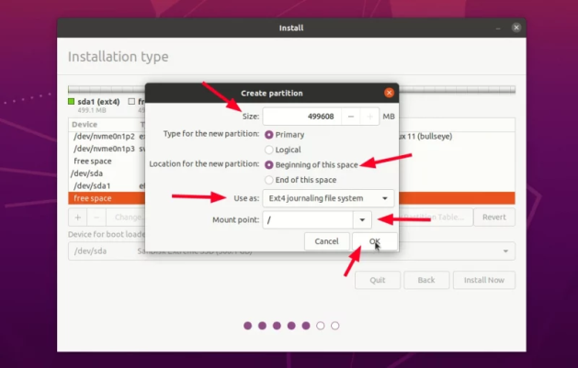Open the Use as filesystem dropdown

coord(328,198)
